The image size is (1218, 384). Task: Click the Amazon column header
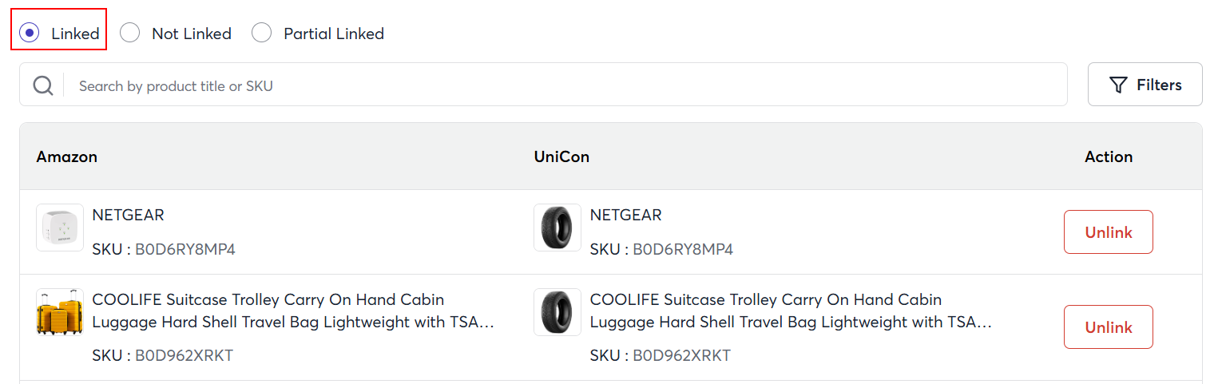67,156
